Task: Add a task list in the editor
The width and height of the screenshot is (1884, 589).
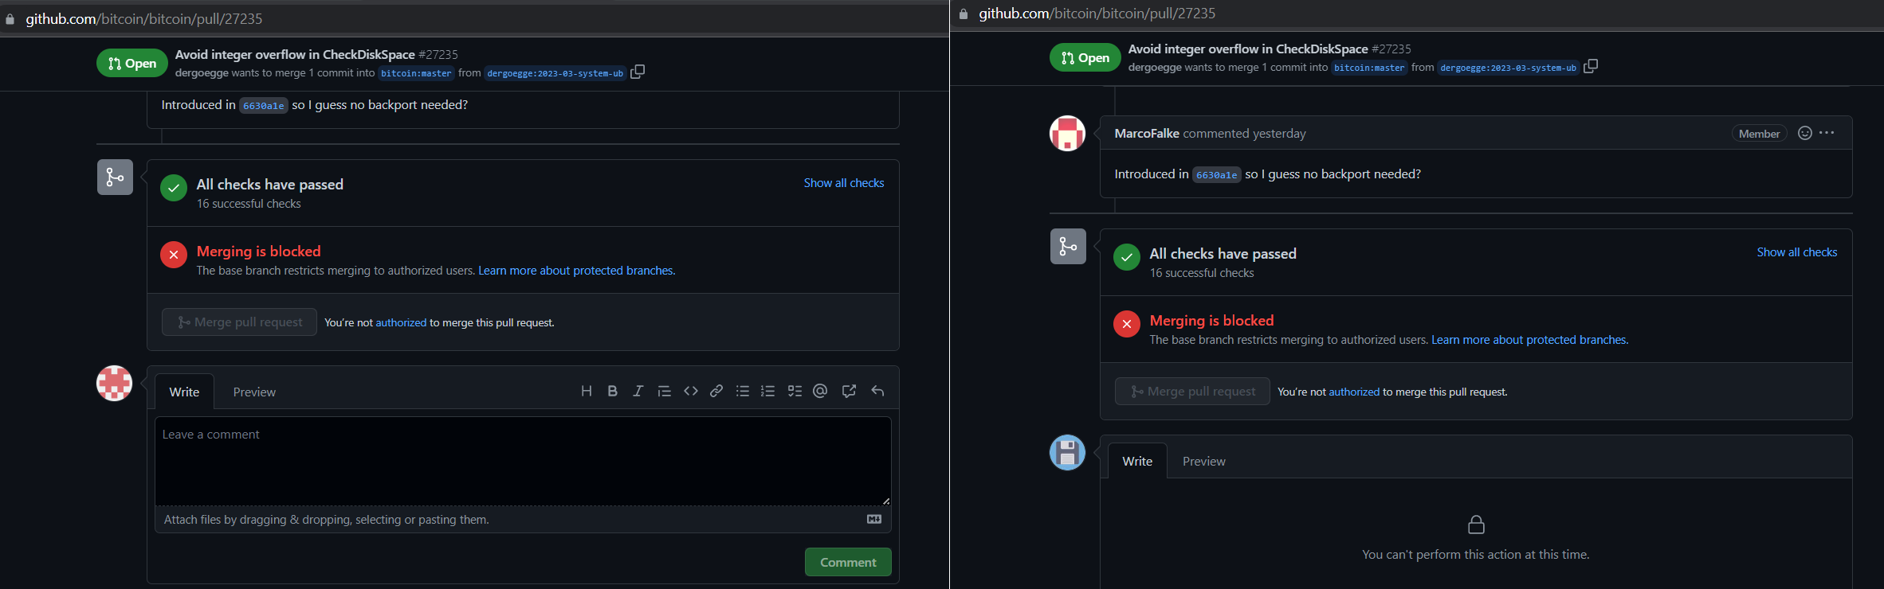Action: tap(795, 391)
